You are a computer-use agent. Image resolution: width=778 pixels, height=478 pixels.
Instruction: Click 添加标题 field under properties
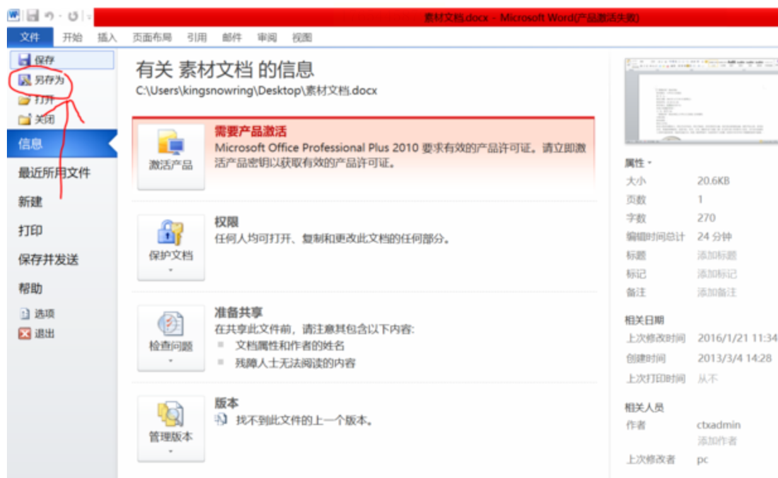[717, 255]
